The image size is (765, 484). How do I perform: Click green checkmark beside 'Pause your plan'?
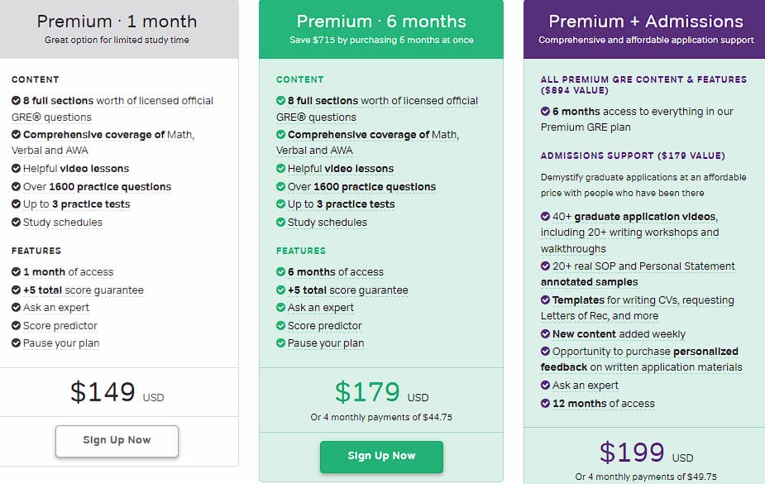[280, 343]
